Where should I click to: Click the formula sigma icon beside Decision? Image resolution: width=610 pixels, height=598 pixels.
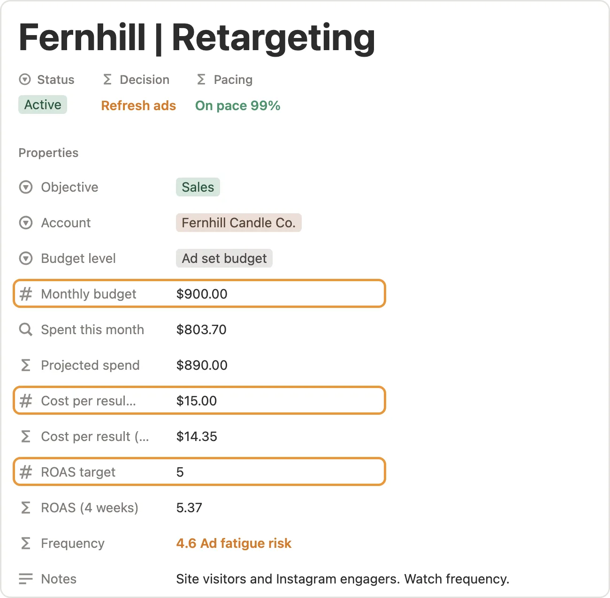point(107,80)
